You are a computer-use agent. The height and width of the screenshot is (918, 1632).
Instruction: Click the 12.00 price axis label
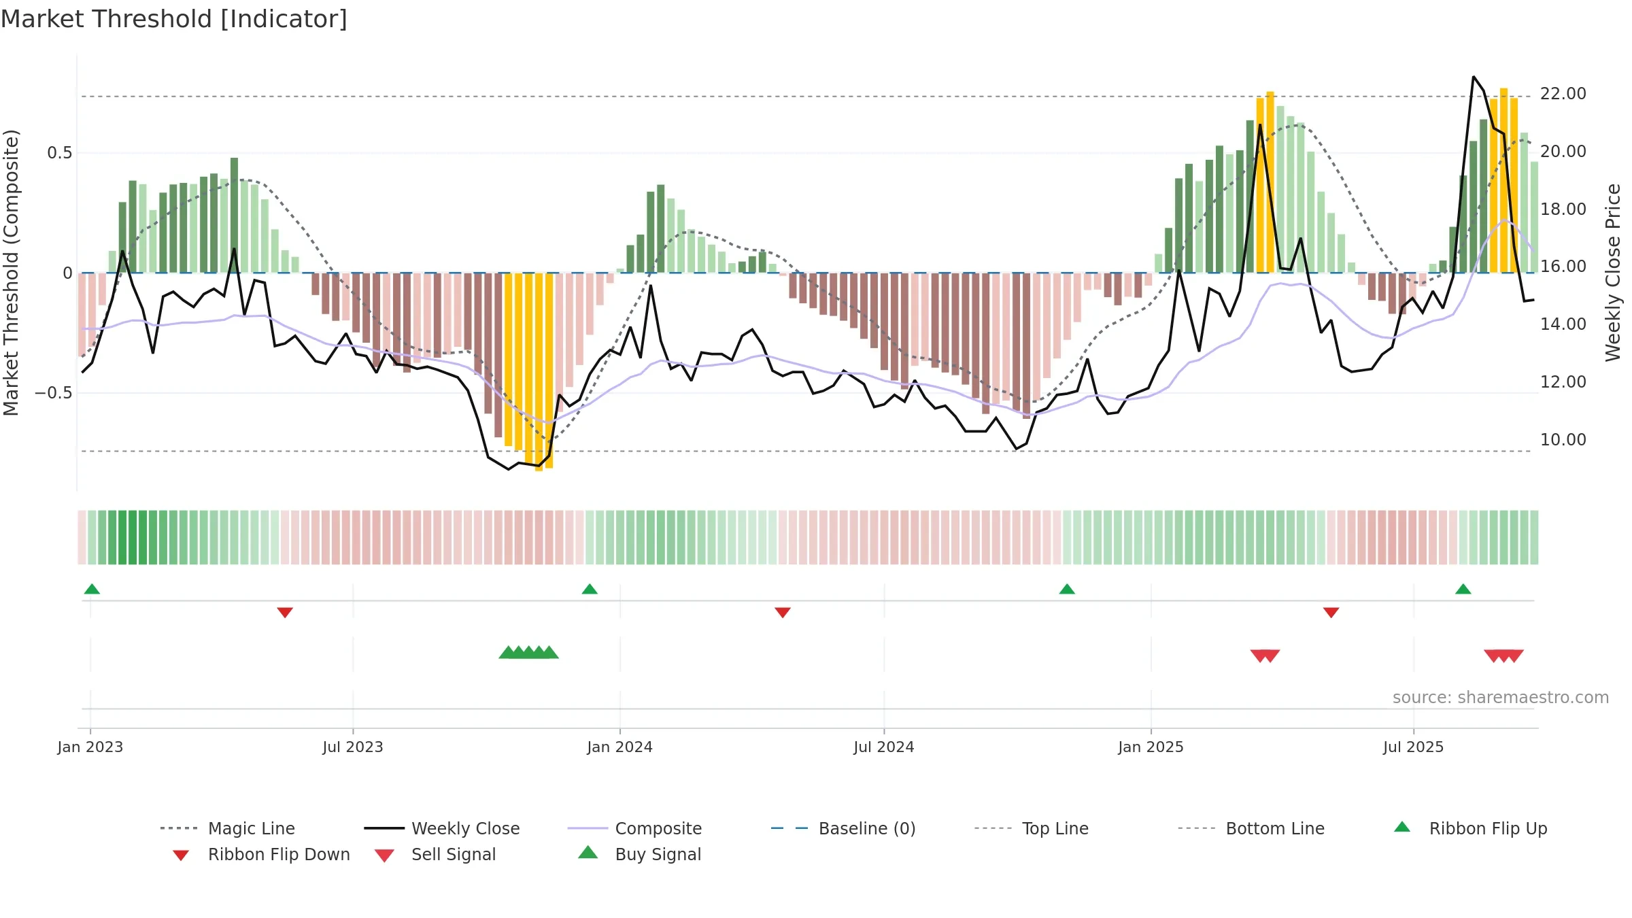click(1563, 382)
